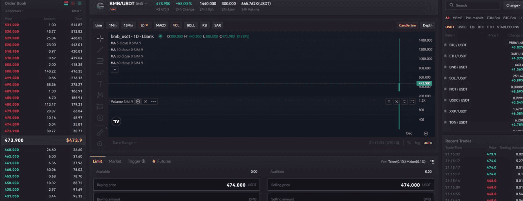Switch to the Market order tab

[x=115, y=161]
